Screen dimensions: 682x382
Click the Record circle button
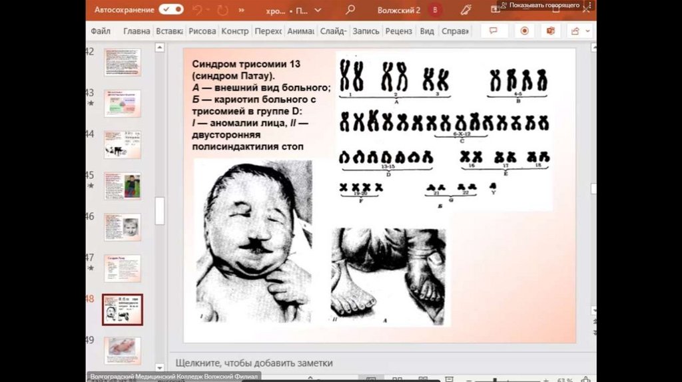(x=525, y=31)
